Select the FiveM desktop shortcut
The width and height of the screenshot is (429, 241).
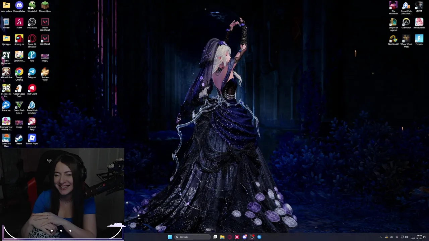[x=19, y=23]
